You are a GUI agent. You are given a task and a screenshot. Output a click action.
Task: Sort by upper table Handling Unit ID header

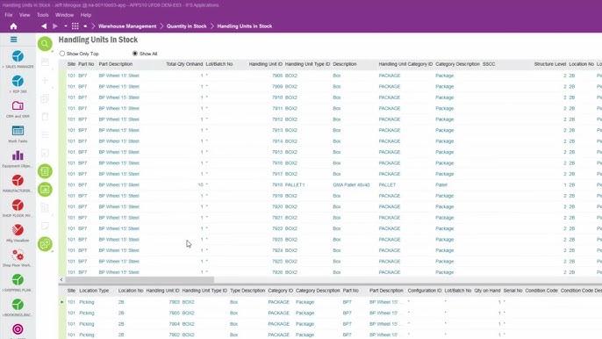tap(266, 64)
